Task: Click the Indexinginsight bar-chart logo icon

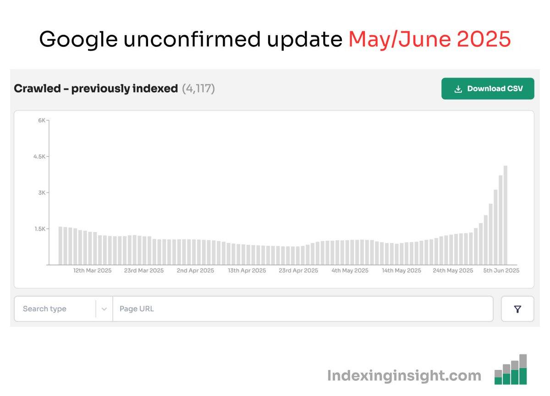Action: tap(511, 369)
